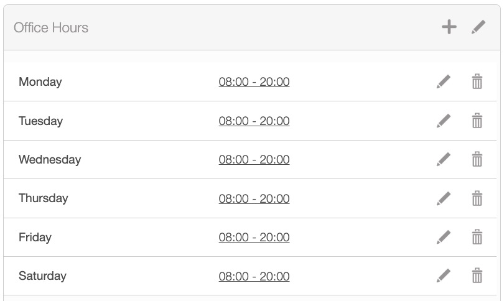
Task: Delete the Friday office hours row
Action: [x=477, y=237]
